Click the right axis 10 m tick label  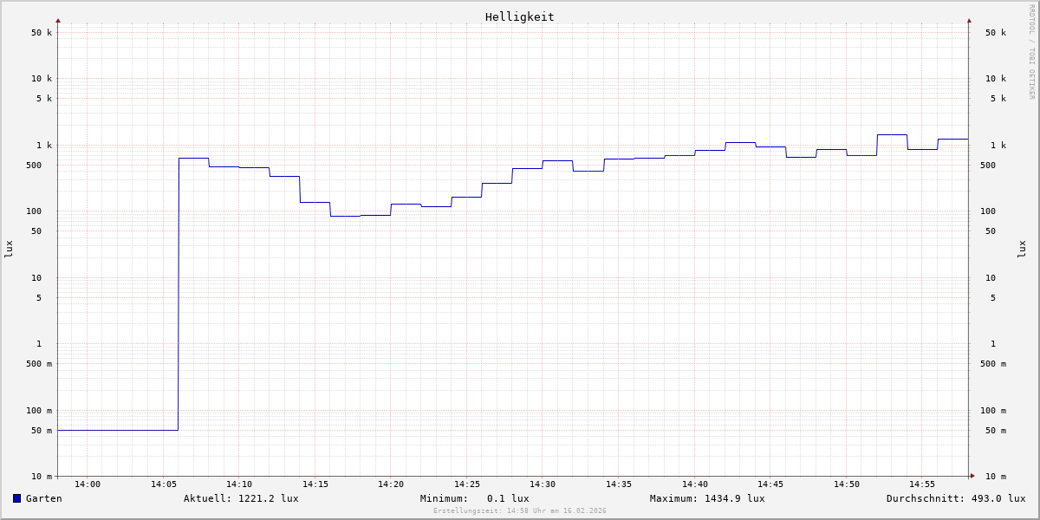click(996, 477)
